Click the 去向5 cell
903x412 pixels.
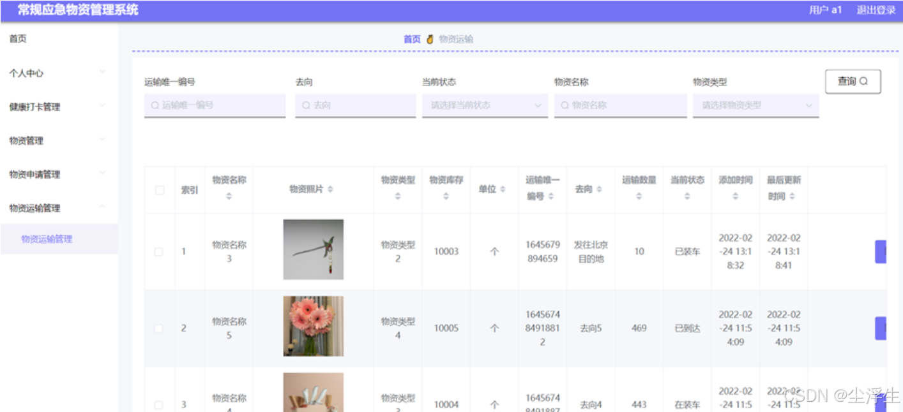coord(591,328)
